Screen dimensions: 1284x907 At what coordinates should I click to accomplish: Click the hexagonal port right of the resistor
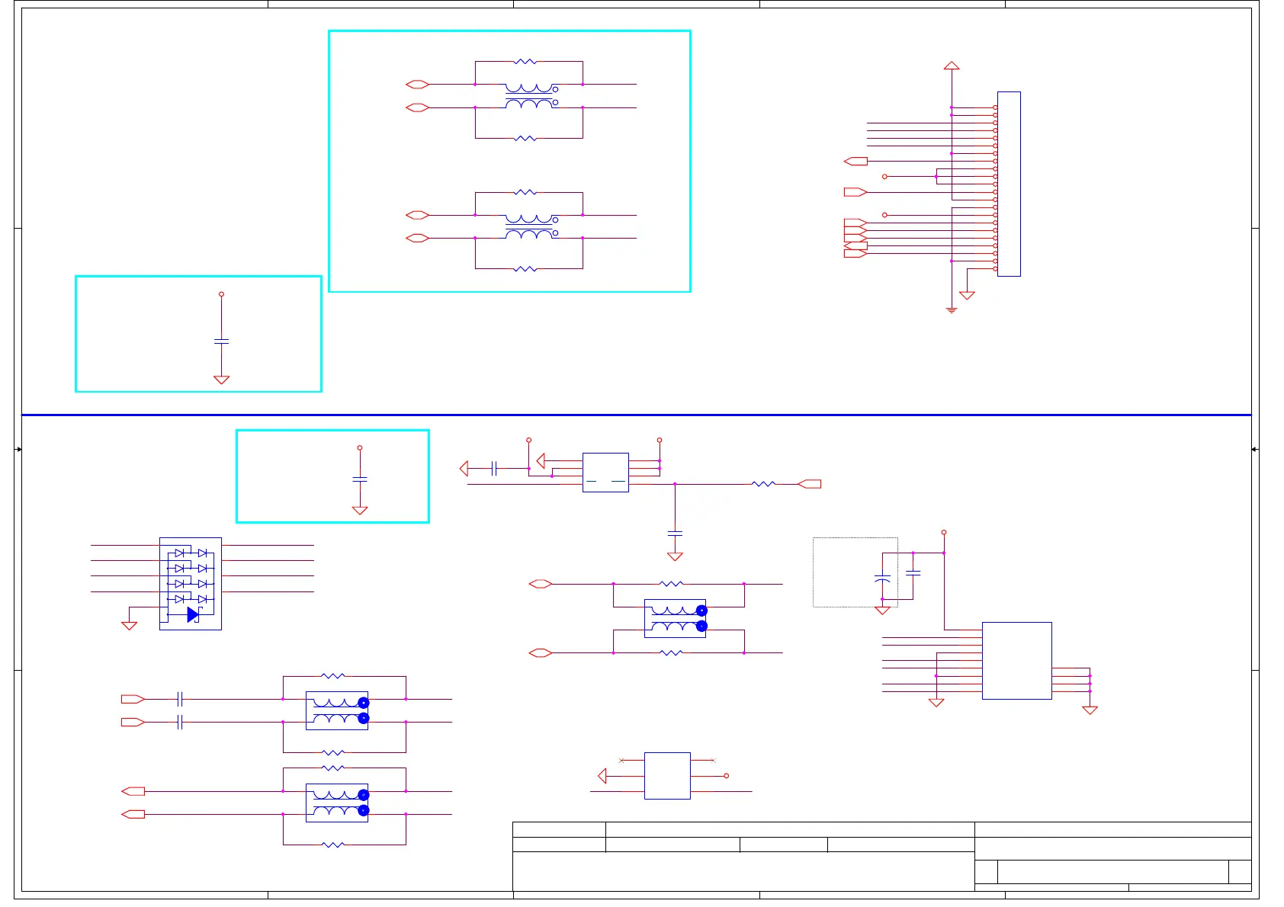[810, 484]
